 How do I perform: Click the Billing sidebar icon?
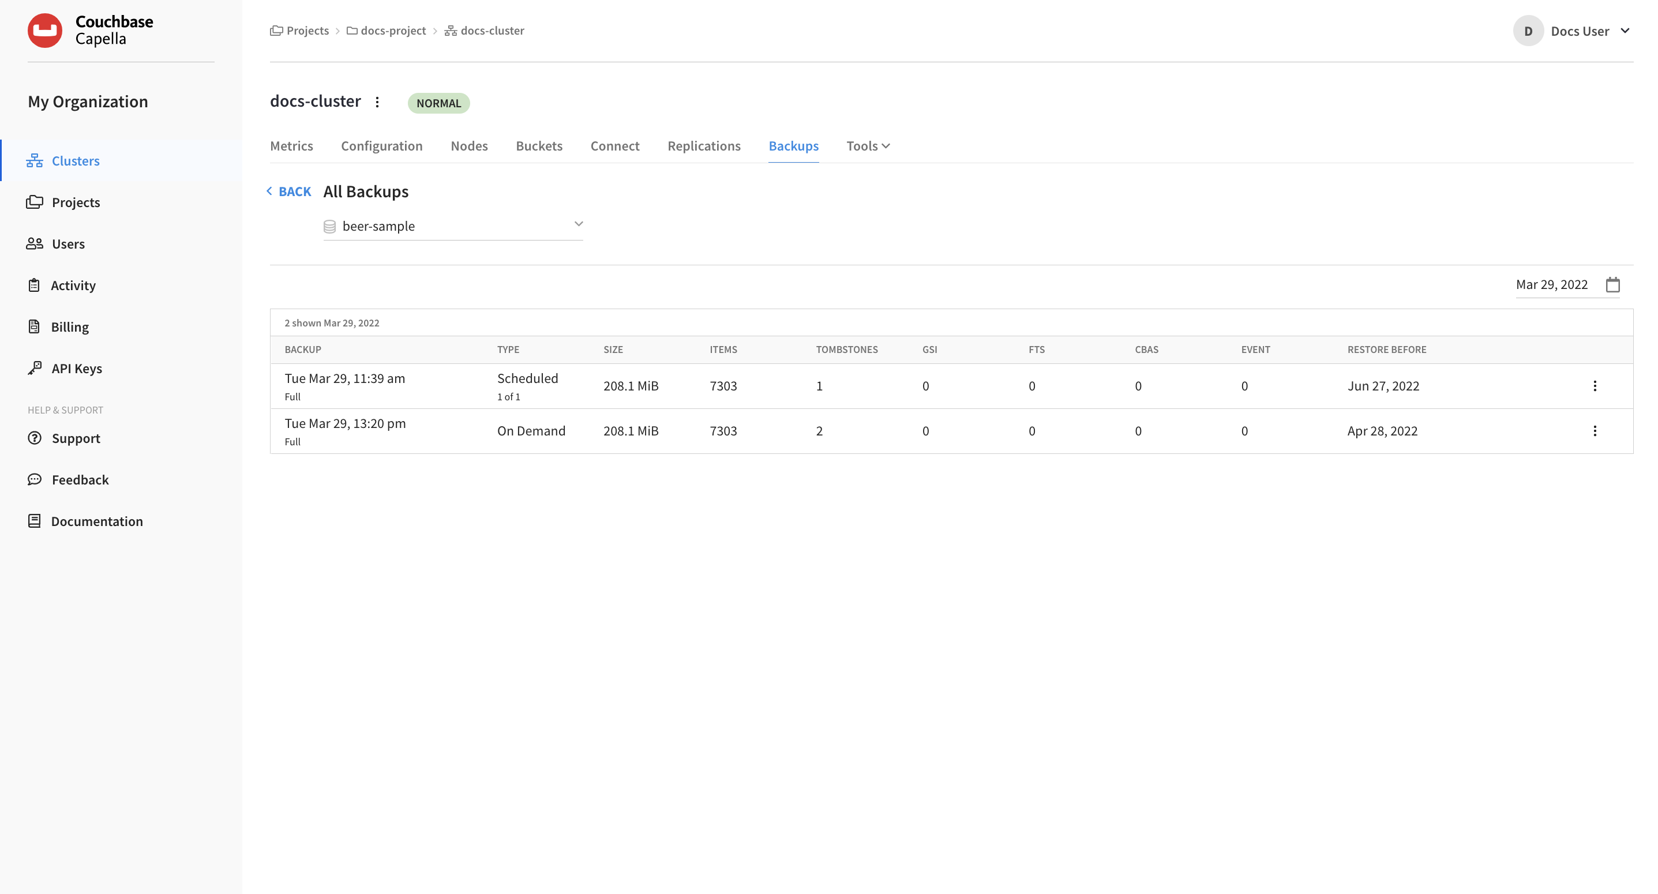[34, 326]
